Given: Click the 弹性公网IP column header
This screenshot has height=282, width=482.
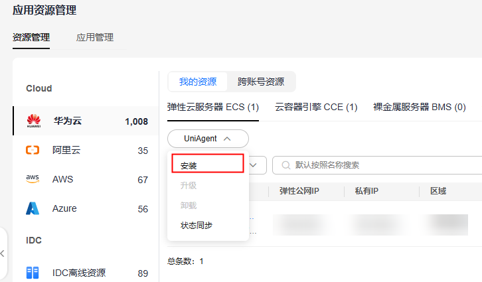Looking at the screenshot, I should [299, 191].
